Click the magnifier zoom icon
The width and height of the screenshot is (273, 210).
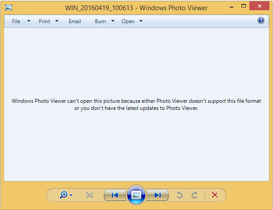point(64,195)
